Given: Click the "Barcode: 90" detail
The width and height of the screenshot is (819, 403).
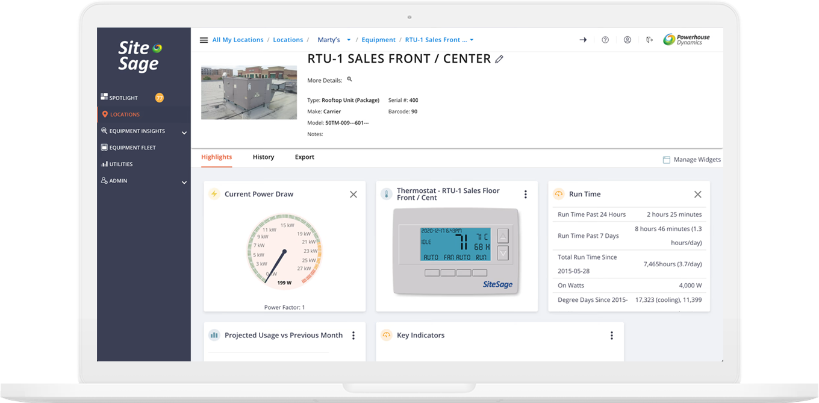Looking at the screenshot, I should [x=403, y=111].
